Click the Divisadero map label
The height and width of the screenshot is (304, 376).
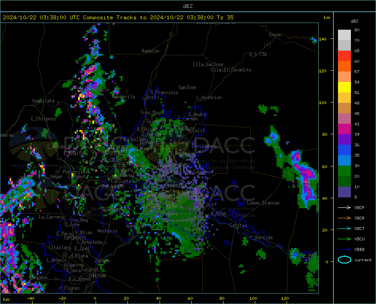[x=204, y=146]
